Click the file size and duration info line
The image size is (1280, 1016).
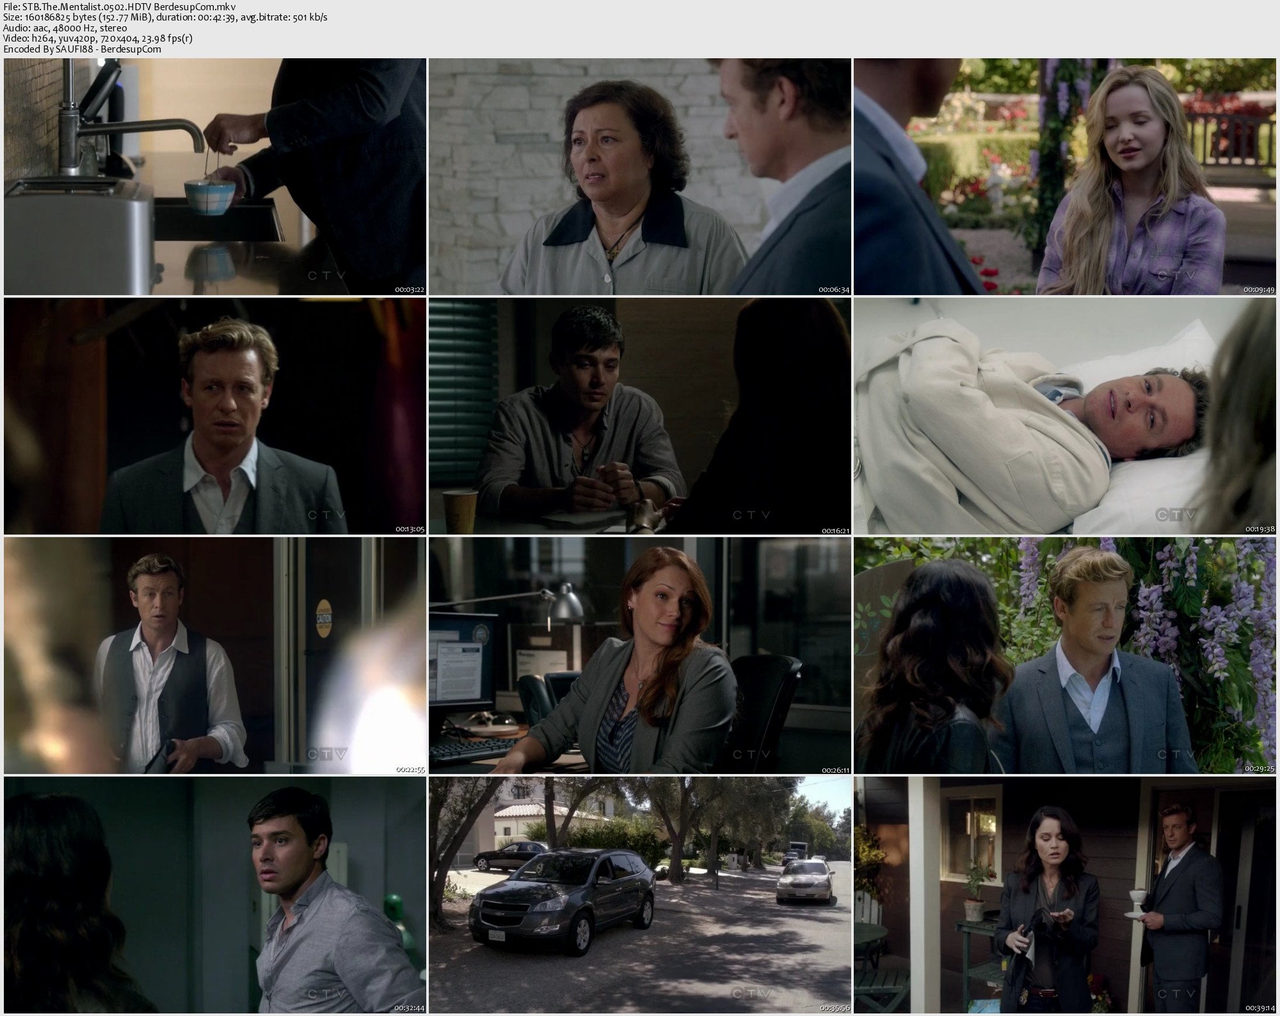(x=165, y=17)
